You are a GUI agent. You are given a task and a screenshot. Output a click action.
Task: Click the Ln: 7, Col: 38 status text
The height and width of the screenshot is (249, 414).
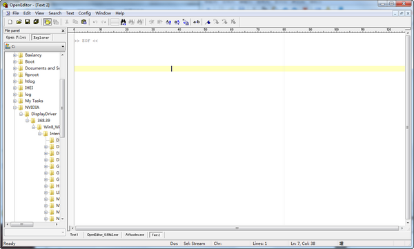coord(303,243)
